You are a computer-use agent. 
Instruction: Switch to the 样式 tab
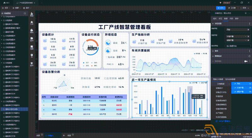click(x=215, y=19)
